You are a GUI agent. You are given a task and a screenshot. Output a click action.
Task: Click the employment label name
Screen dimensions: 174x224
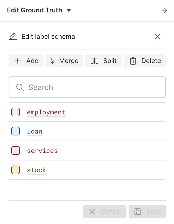[46, 112]
